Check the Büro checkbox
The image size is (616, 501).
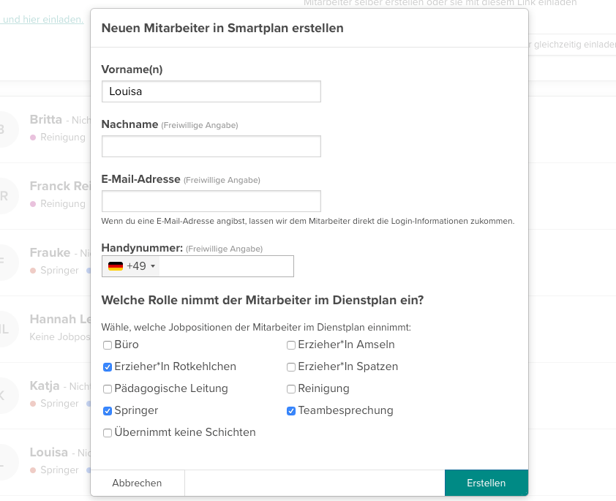[x=108, y=345]
